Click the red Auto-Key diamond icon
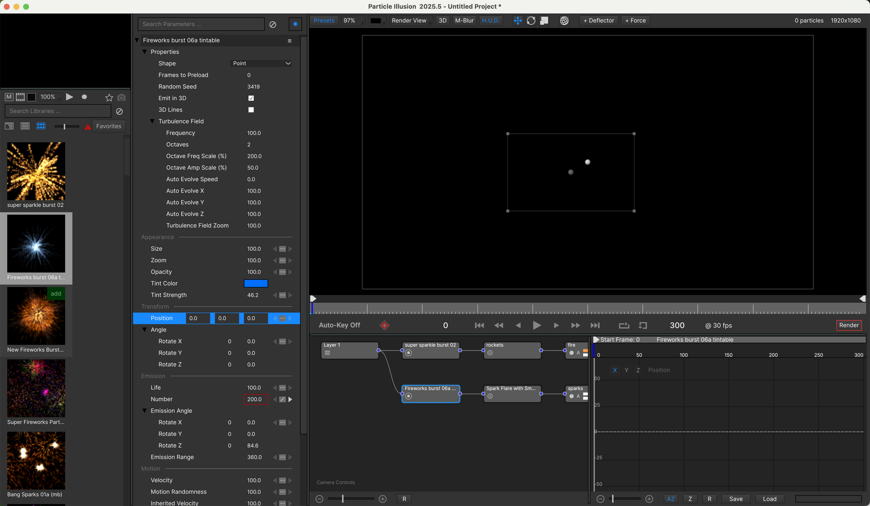 point(384,325)
